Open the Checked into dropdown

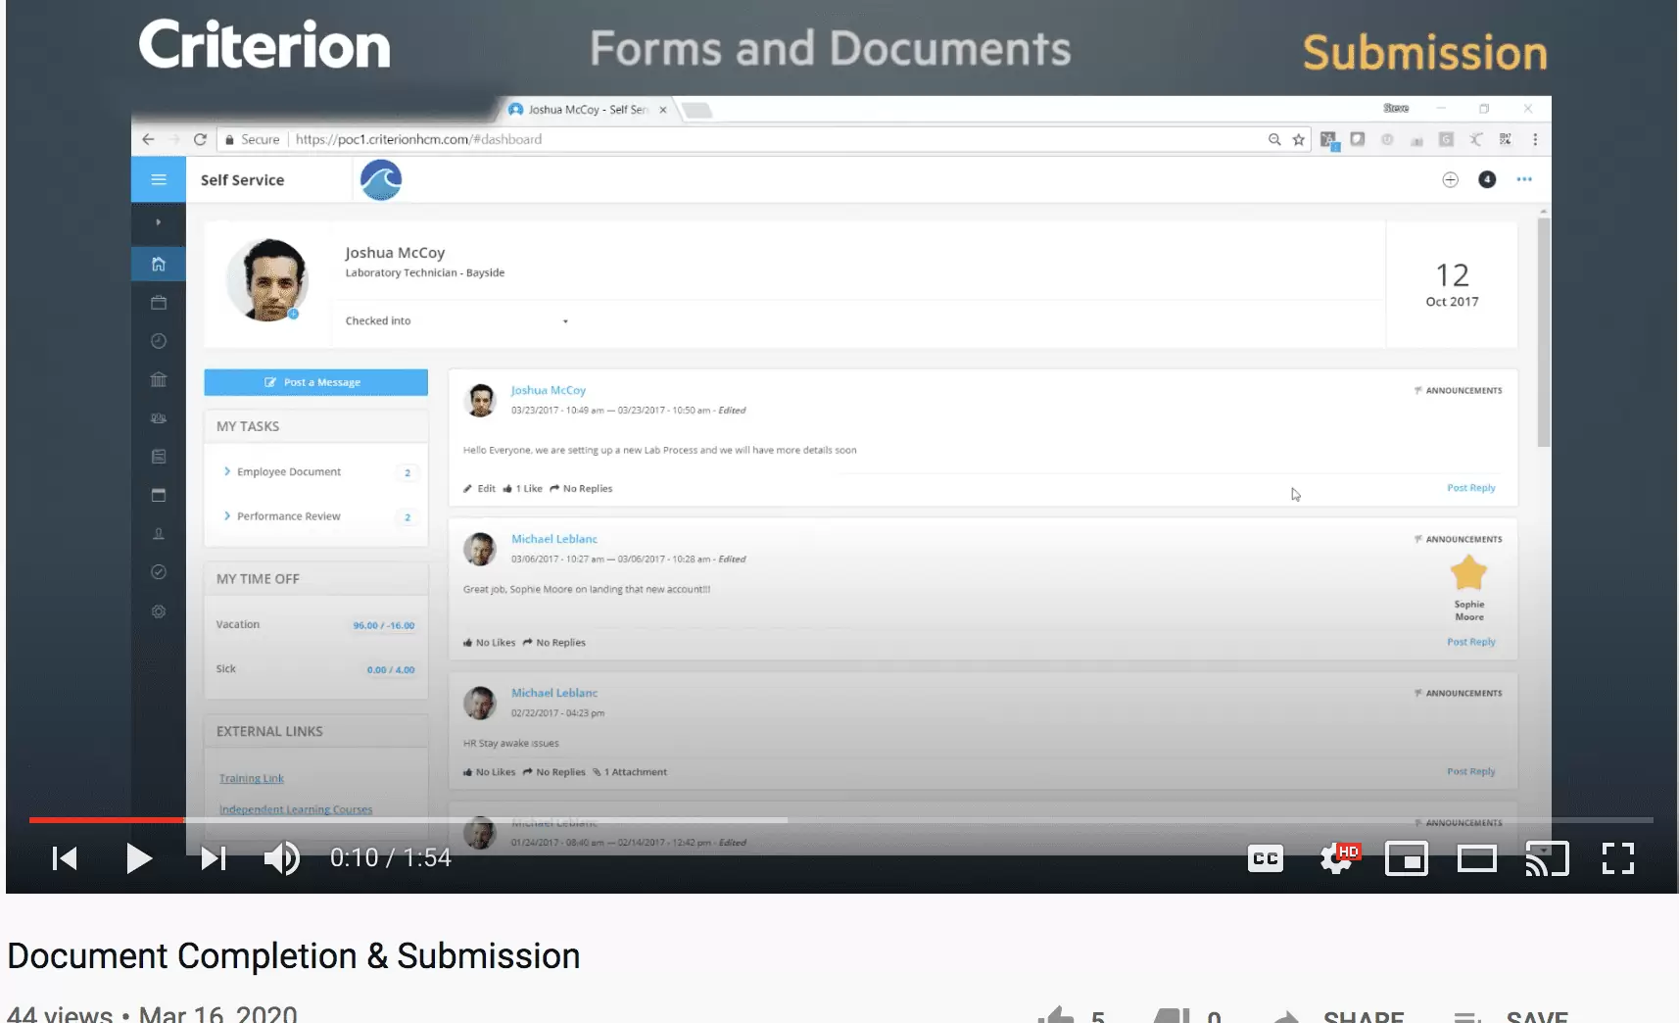pyautogui.click(x=565, y=321)
